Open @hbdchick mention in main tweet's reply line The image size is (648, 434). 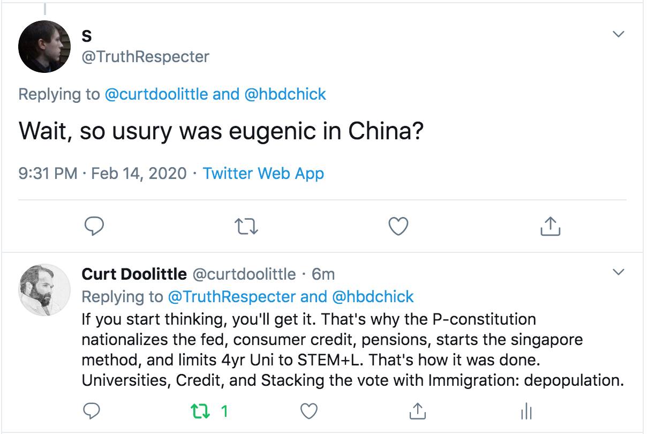pyautogui.click(x=285, y=94)
